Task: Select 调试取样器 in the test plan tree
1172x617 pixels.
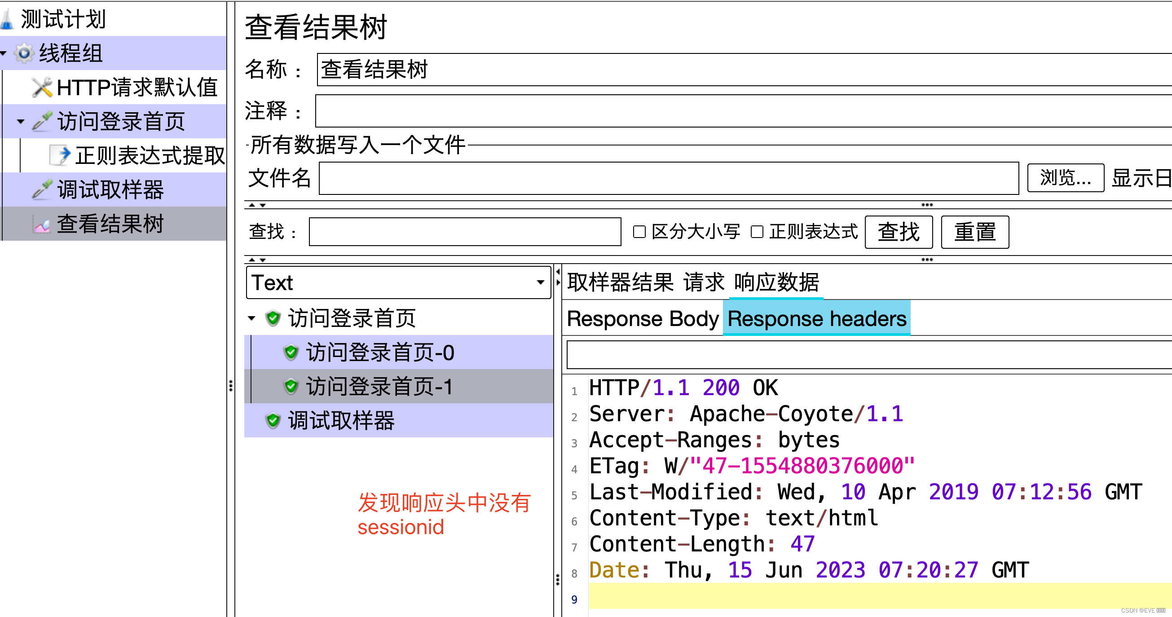Action: click(x=110, y=190)
